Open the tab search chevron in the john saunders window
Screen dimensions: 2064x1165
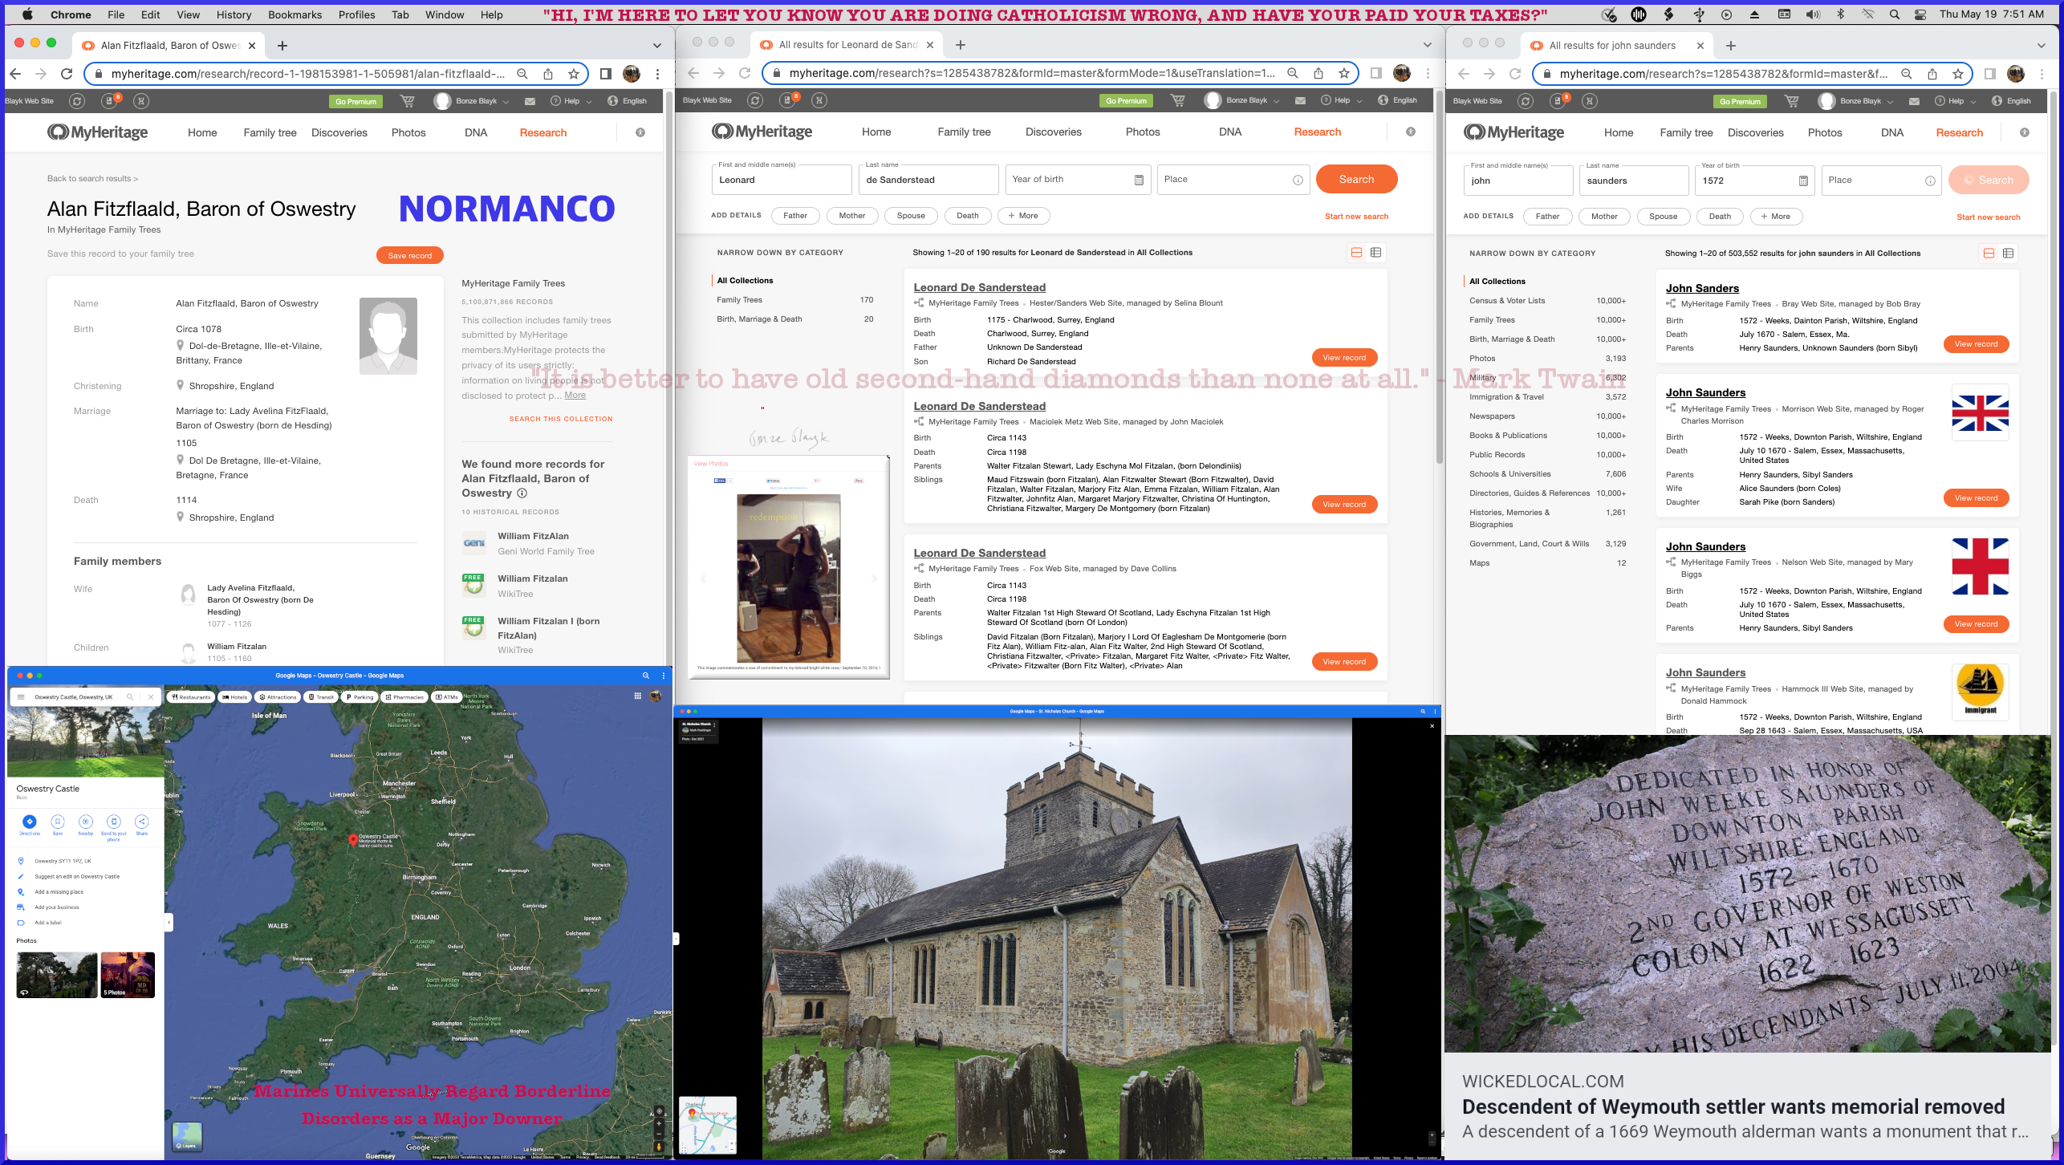(2042, 46)
